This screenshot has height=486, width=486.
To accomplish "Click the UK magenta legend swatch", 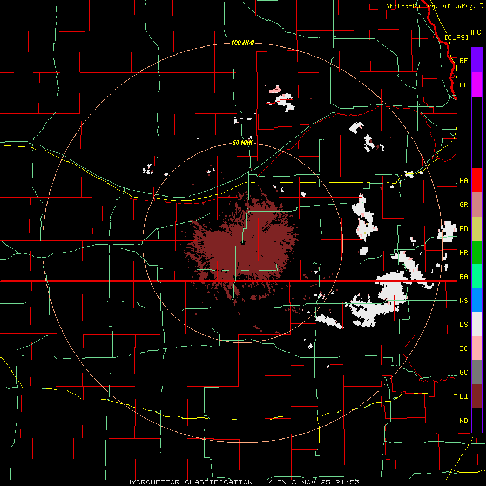I will click(477, 85).
